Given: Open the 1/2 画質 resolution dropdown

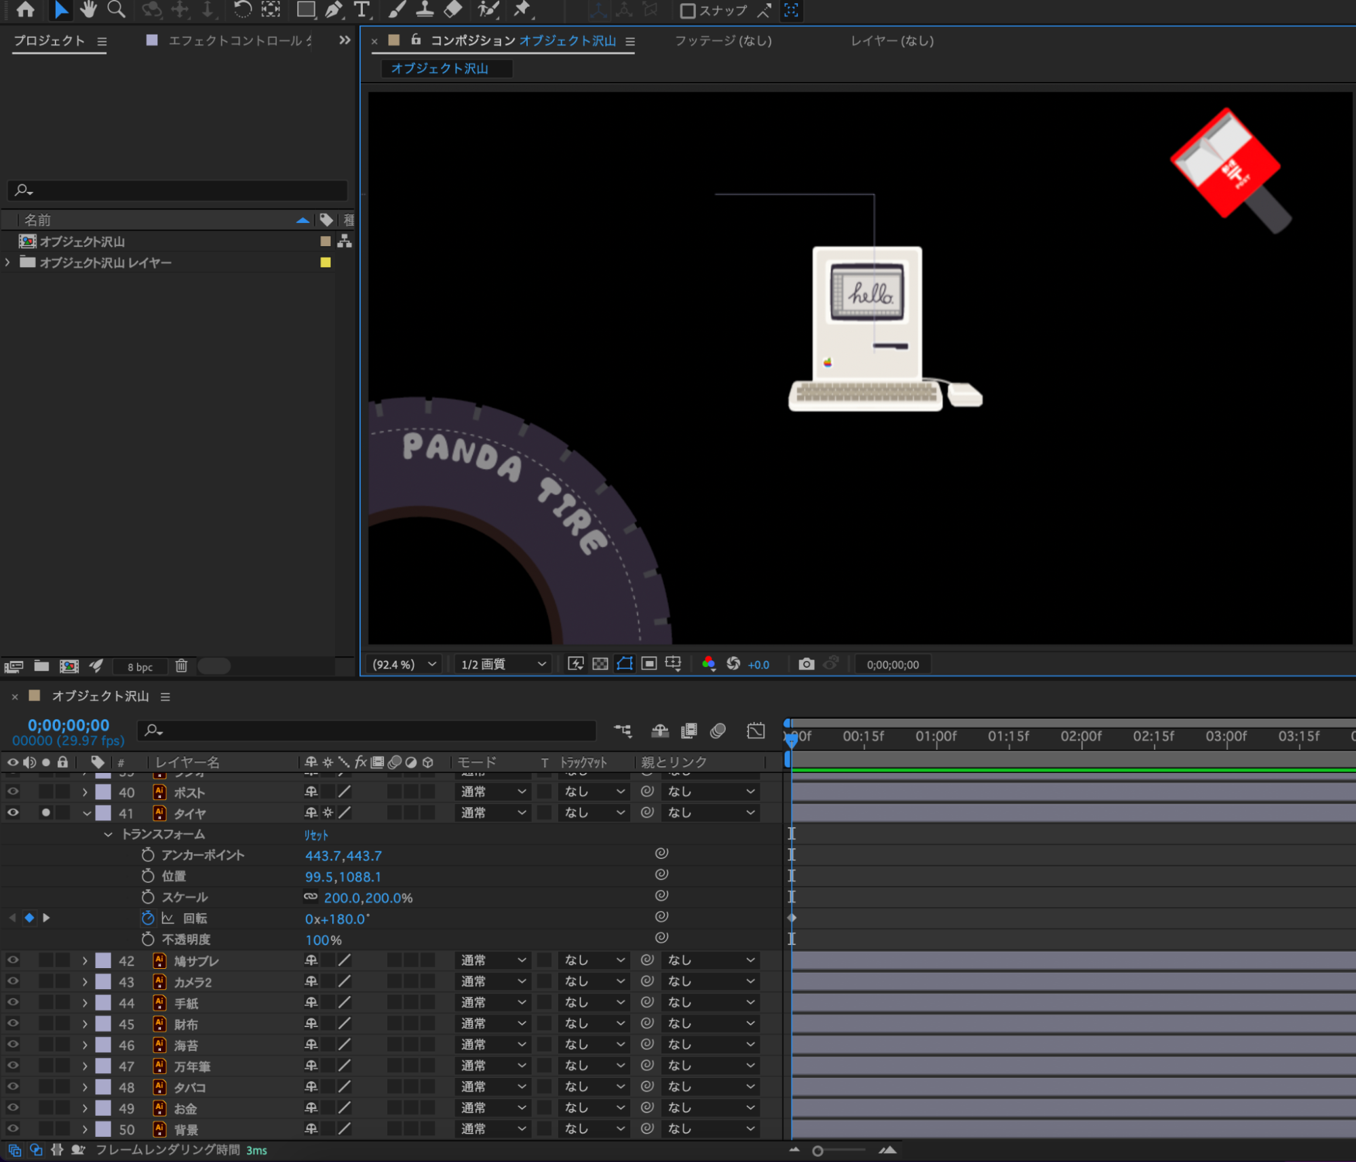Looking at the screenshot, I should coord(503,664).
